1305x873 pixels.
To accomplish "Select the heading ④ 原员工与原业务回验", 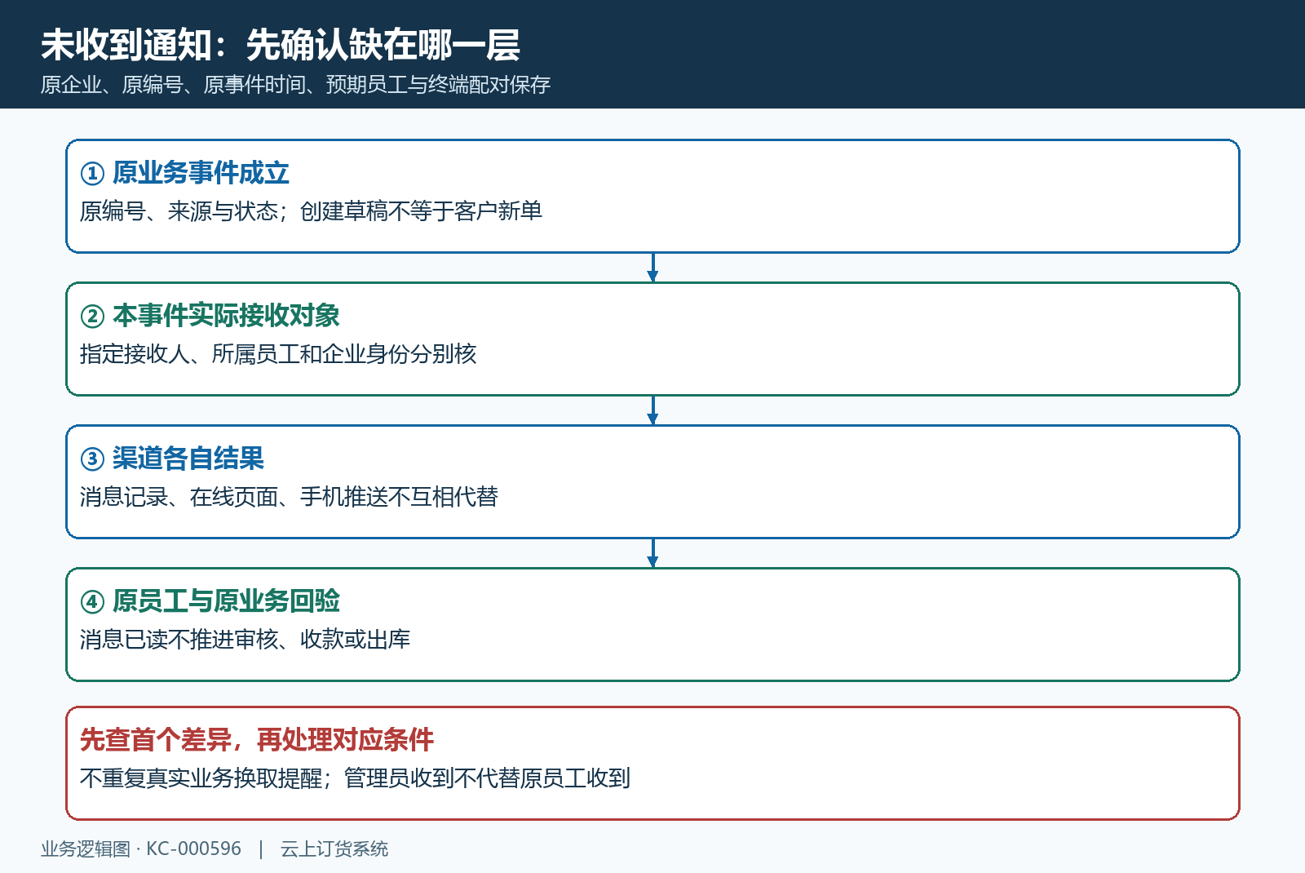I will coord(210,601).
